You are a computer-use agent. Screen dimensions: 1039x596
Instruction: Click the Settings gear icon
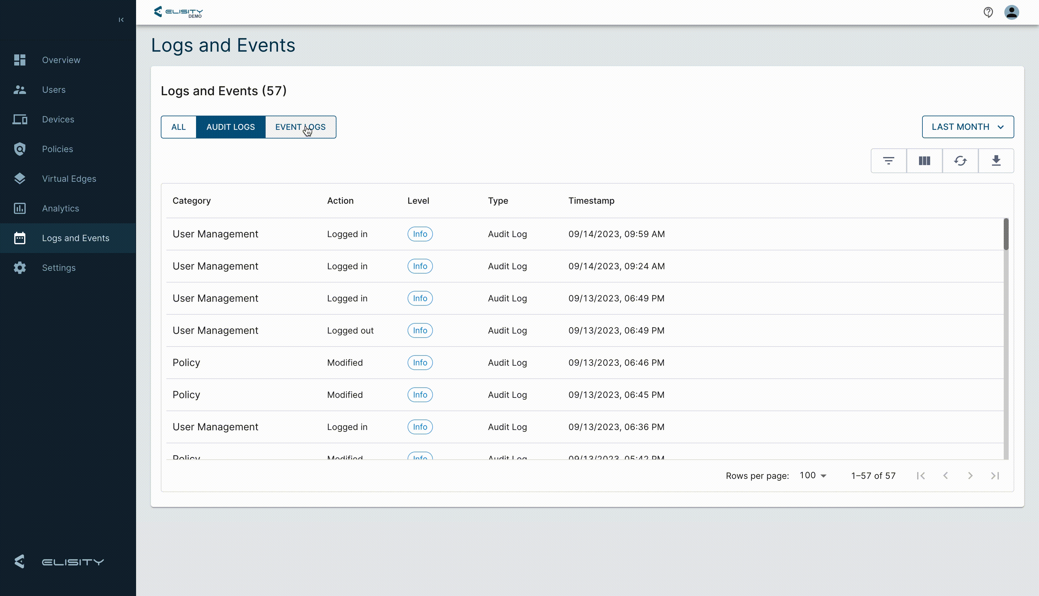20,268
